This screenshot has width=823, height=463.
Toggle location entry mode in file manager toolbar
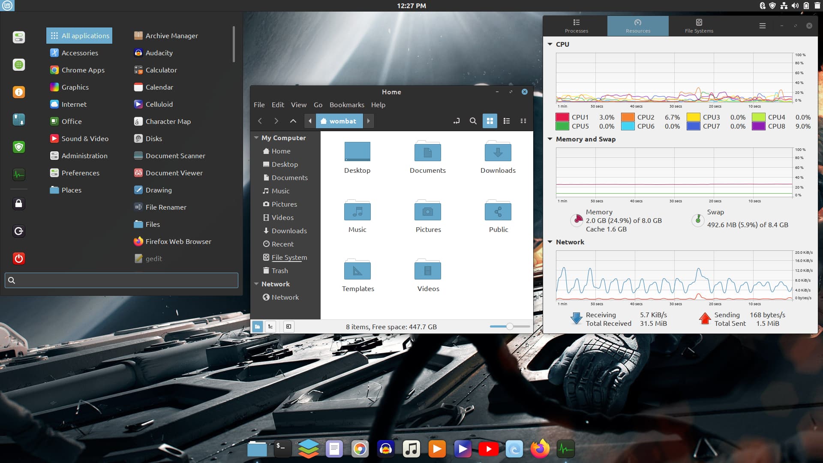[457, 121]
